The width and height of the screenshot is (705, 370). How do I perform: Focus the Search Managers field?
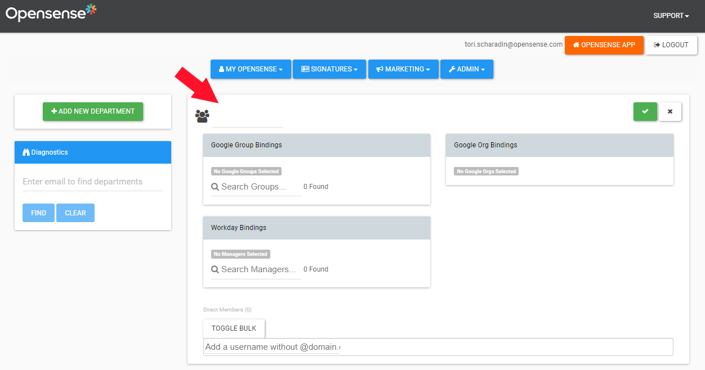(256, 269)
